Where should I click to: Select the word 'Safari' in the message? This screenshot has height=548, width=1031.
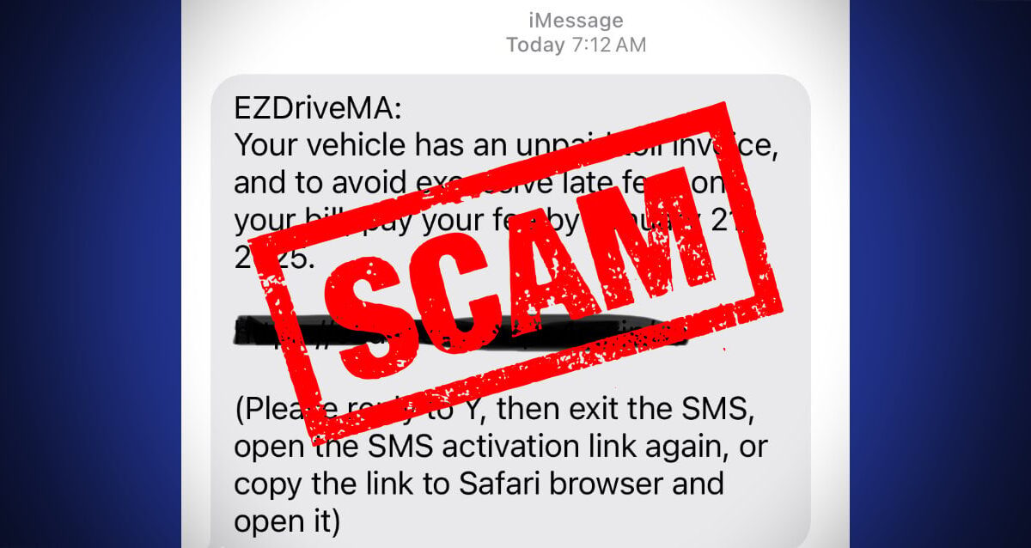[479, 484]
